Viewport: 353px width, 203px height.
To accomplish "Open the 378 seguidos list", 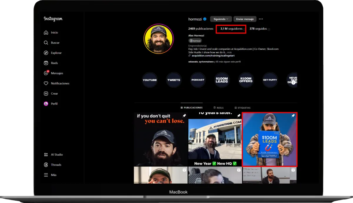I will point(258,29).
